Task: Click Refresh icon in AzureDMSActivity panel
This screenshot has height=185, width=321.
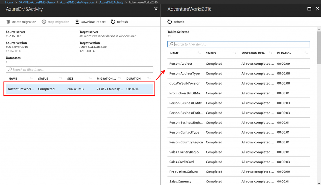Action: (x=113, y=22)
